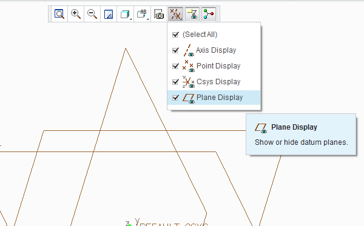Screen dimensions: 364x226
Task: Click the Csys Display menu entry
Action: click(x=214, y=82)
